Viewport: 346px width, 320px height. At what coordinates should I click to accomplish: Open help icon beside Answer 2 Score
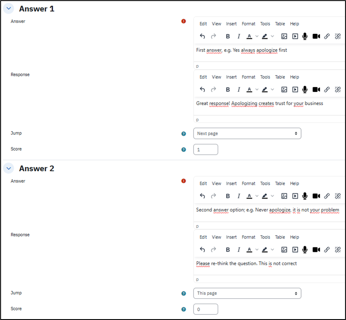pos(184,309)
